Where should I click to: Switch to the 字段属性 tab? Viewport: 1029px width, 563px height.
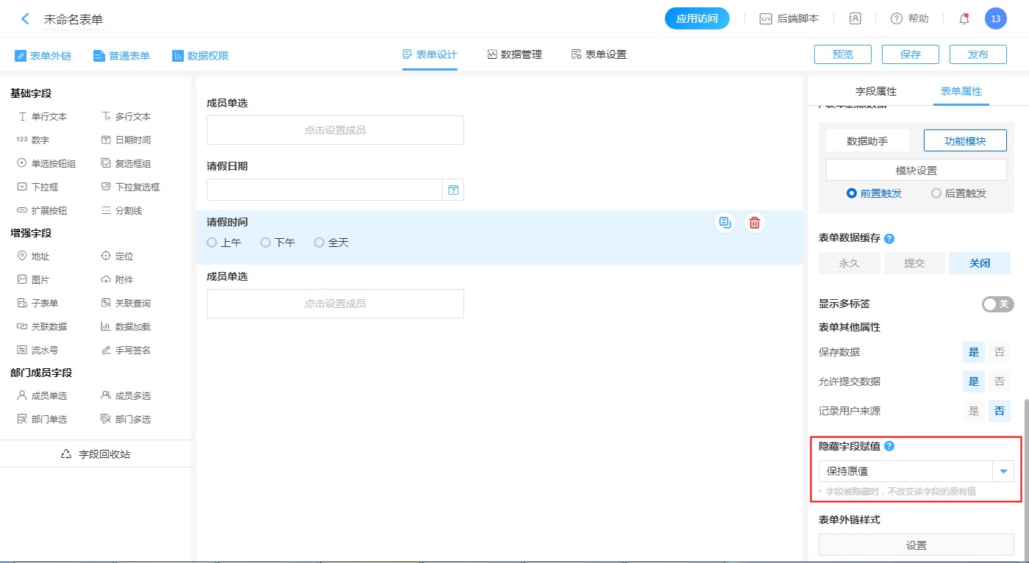click(x=876, y=91)
